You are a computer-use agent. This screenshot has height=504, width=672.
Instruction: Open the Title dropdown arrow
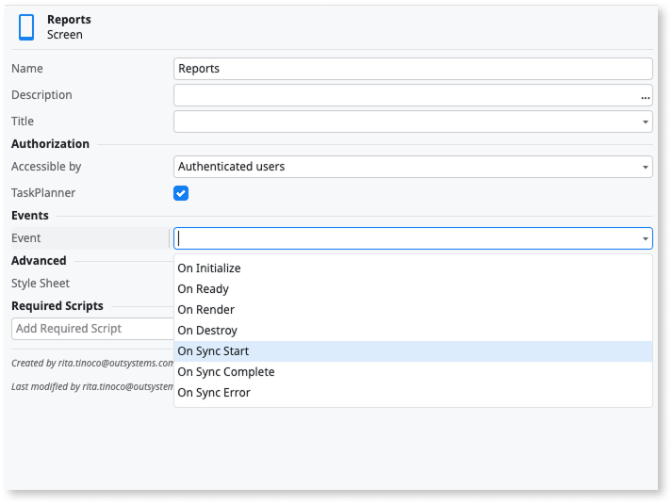(645, 122)
